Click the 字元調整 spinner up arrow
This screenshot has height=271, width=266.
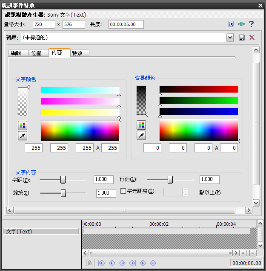click(186, 189)
